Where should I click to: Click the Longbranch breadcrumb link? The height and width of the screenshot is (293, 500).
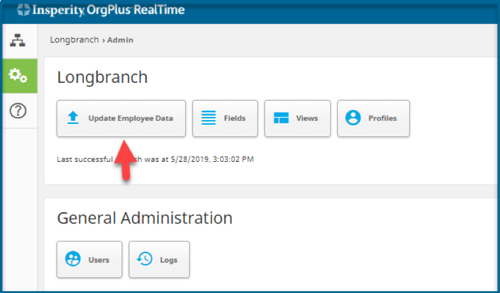tap(74, 40)
